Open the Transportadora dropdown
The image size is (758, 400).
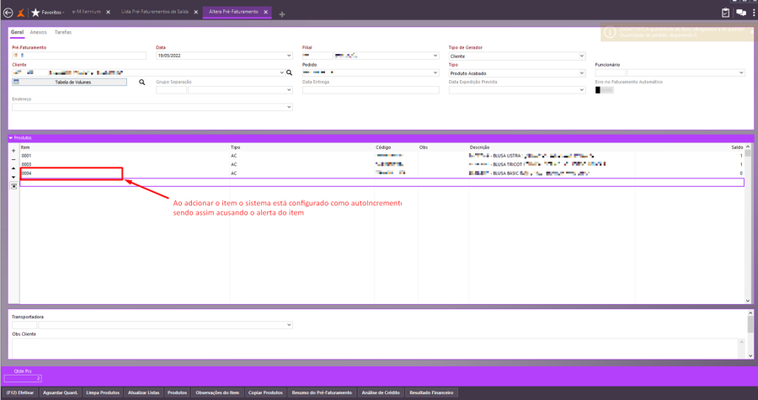pyautogui.click(x=289, y=325)
